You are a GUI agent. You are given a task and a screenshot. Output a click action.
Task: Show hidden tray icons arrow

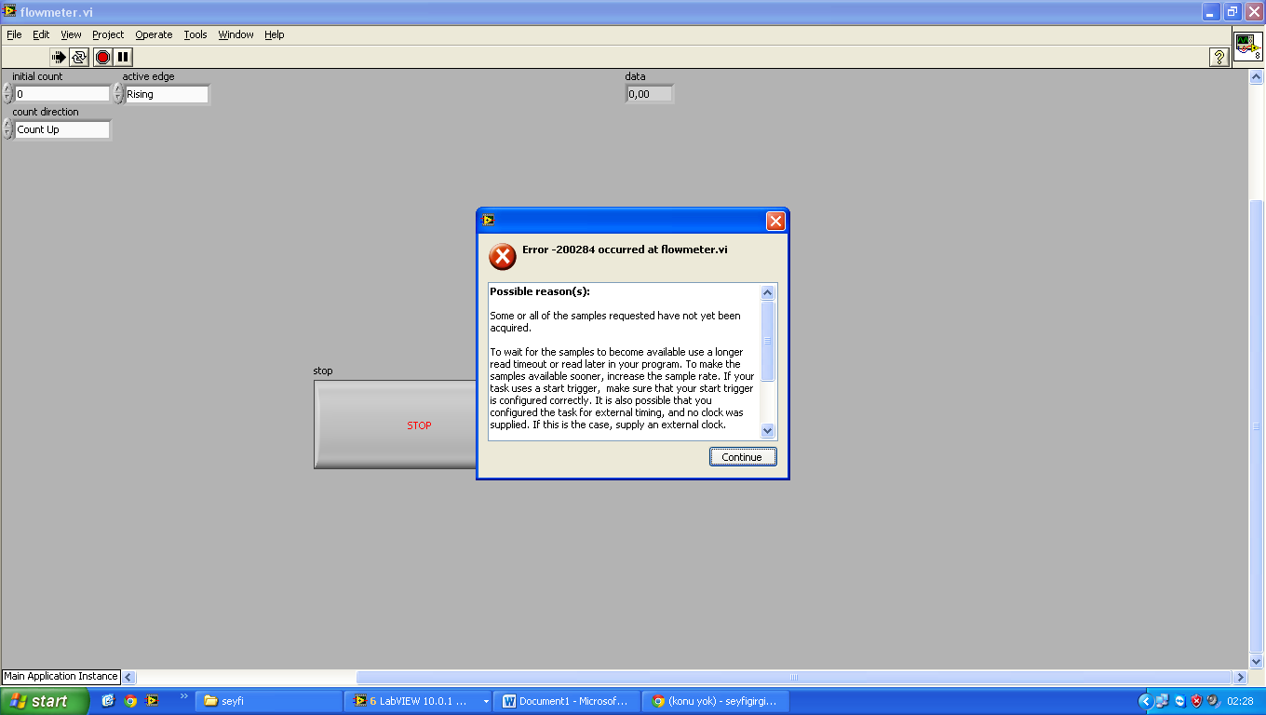click(1146, 701)
